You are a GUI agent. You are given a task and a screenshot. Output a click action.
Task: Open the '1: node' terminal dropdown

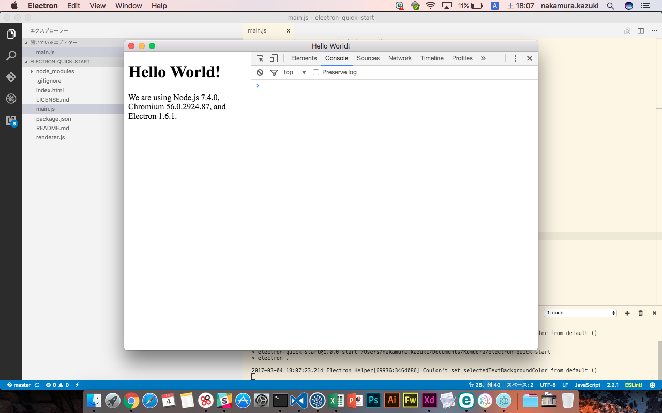(x=580, y=313)
